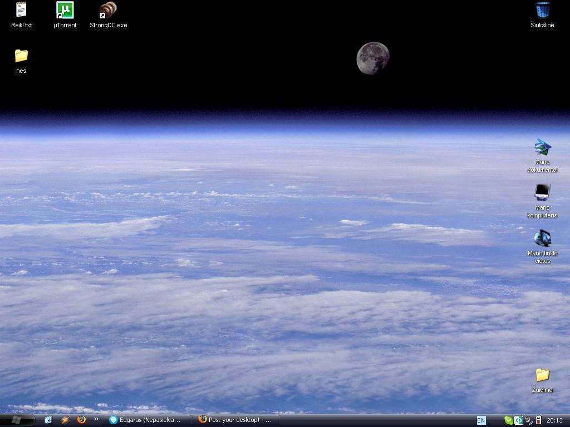This screenshot has width=570, height=427.
Task: Click the teal-and-white tray icon
Action: [x=518, y=420]
